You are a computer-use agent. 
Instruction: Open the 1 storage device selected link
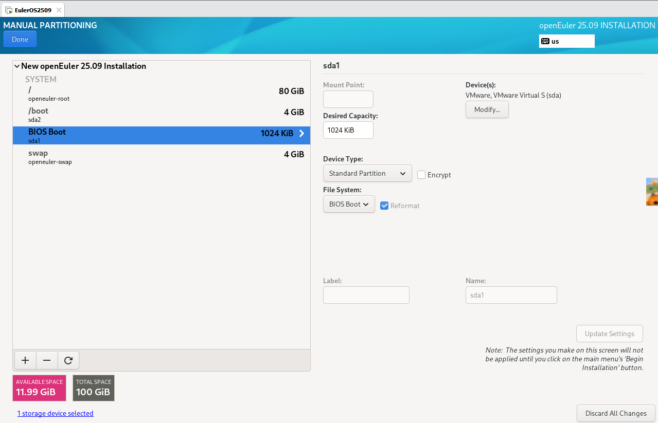click(56, 413)
